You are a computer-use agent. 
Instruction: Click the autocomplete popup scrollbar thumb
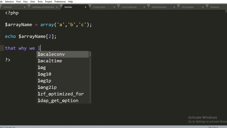point(90,54)
